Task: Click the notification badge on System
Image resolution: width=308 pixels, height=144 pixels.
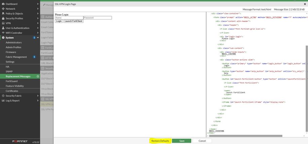Action: click(34, 38)
